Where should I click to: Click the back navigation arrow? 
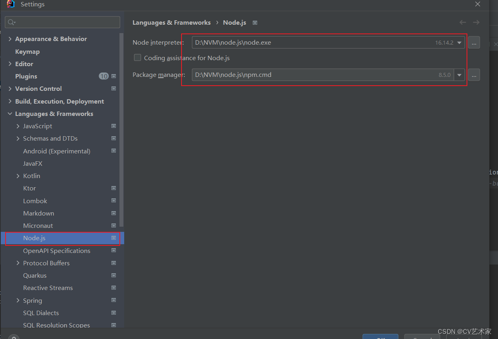pos(462,22)
